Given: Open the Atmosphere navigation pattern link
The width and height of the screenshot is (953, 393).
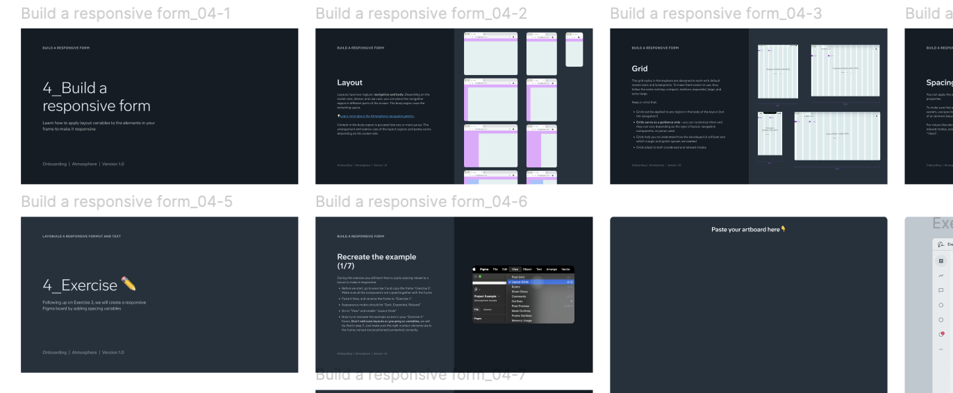Looking at the screenshot, I should (376, 116).
